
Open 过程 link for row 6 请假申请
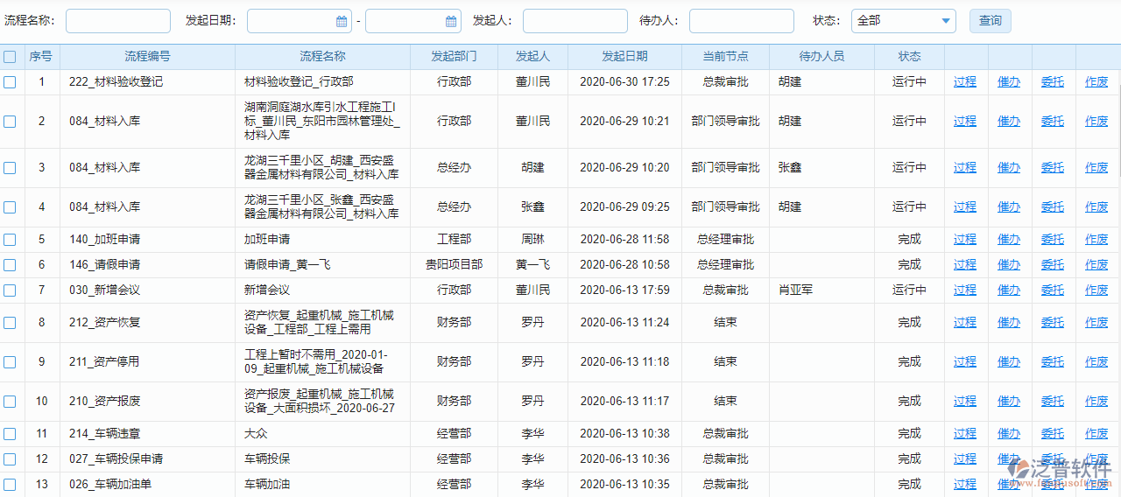(x=965, y=265)
